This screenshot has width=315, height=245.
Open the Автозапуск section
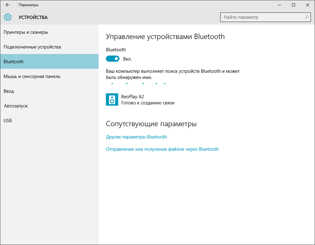[50, 106]
